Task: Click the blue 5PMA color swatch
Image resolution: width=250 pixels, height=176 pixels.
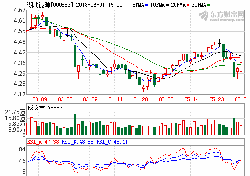Action: [x=147, y=5]
